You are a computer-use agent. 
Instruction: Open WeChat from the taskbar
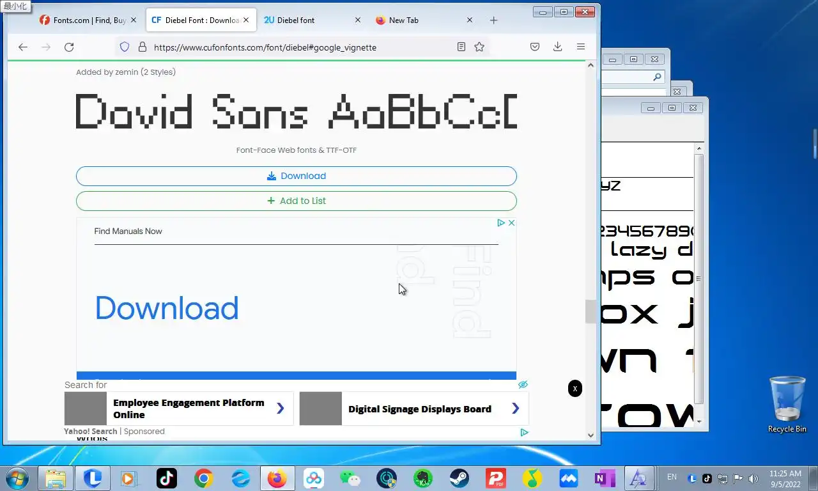(x=350, y=478)
